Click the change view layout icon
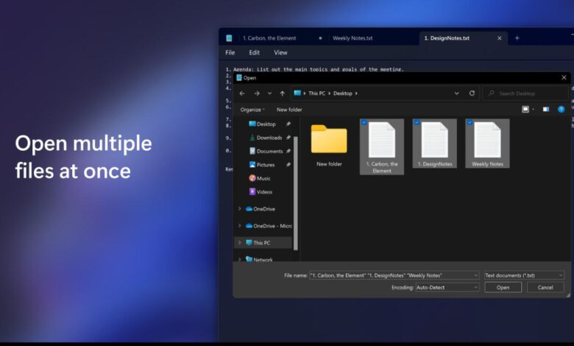The height and width of the screenshot is (346, 574). click(x=525, y=110)
